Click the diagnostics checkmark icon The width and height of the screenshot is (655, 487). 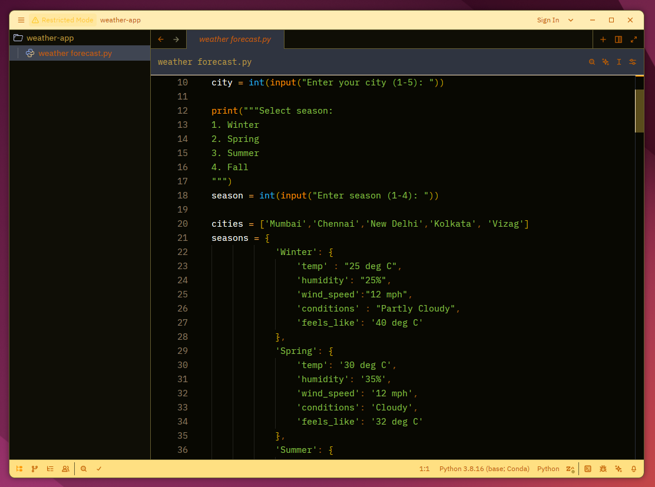99,469
